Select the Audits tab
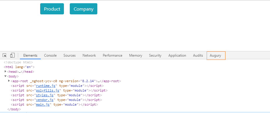 click(198, 55)
